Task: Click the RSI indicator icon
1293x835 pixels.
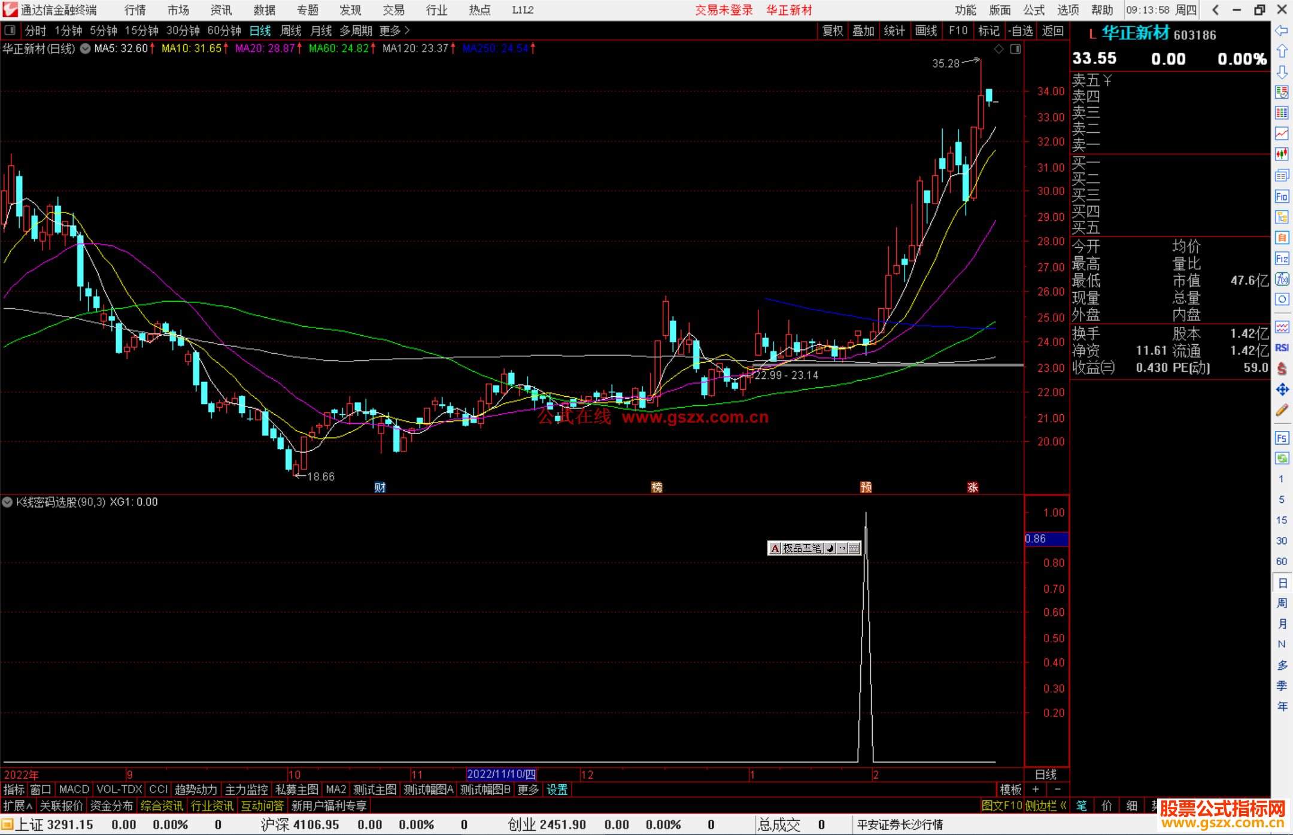Action: (1281, 348)
